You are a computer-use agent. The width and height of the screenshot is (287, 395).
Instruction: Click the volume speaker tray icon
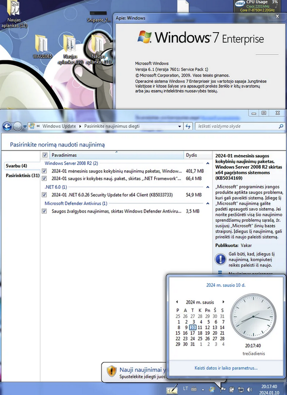[250, 390]
